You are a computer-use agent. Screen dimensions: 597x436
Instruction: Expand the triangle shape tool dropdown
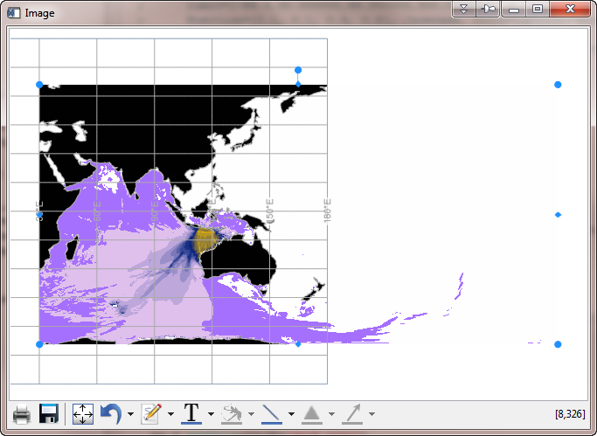[x=331, y=414]
